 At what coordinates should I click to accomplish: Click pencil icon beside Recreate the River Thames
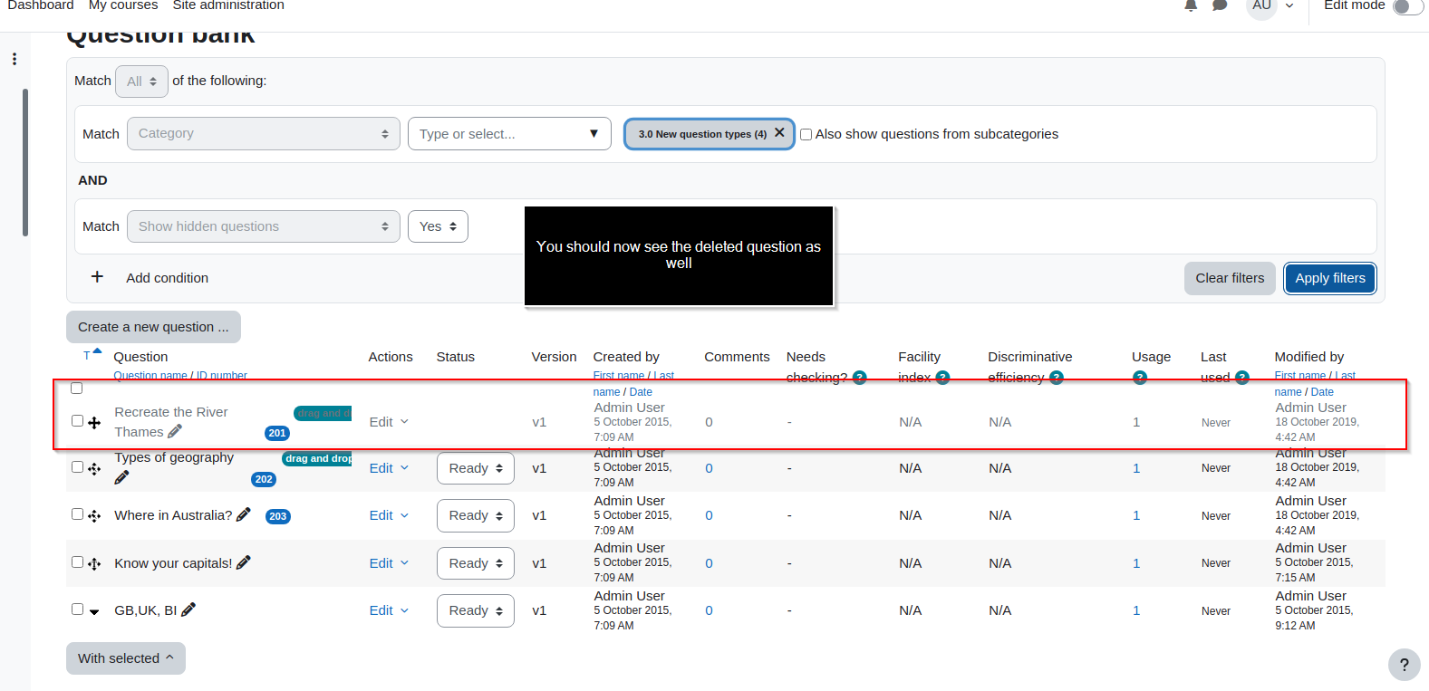pos(175,431)
